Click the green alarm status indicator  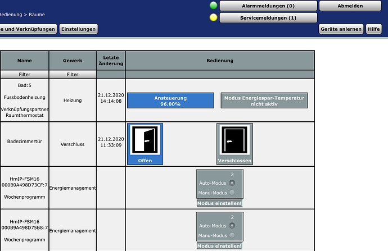(213, 6)
